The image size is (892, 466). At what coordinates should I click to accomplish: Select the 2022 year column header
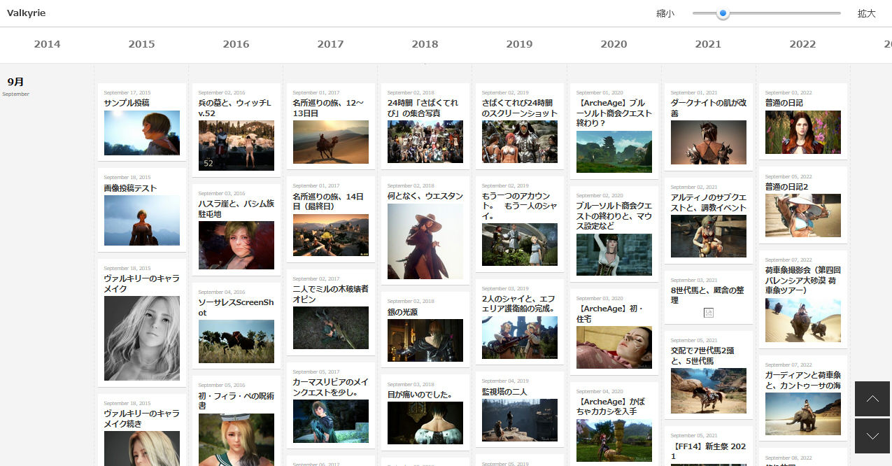pos(802,44)
